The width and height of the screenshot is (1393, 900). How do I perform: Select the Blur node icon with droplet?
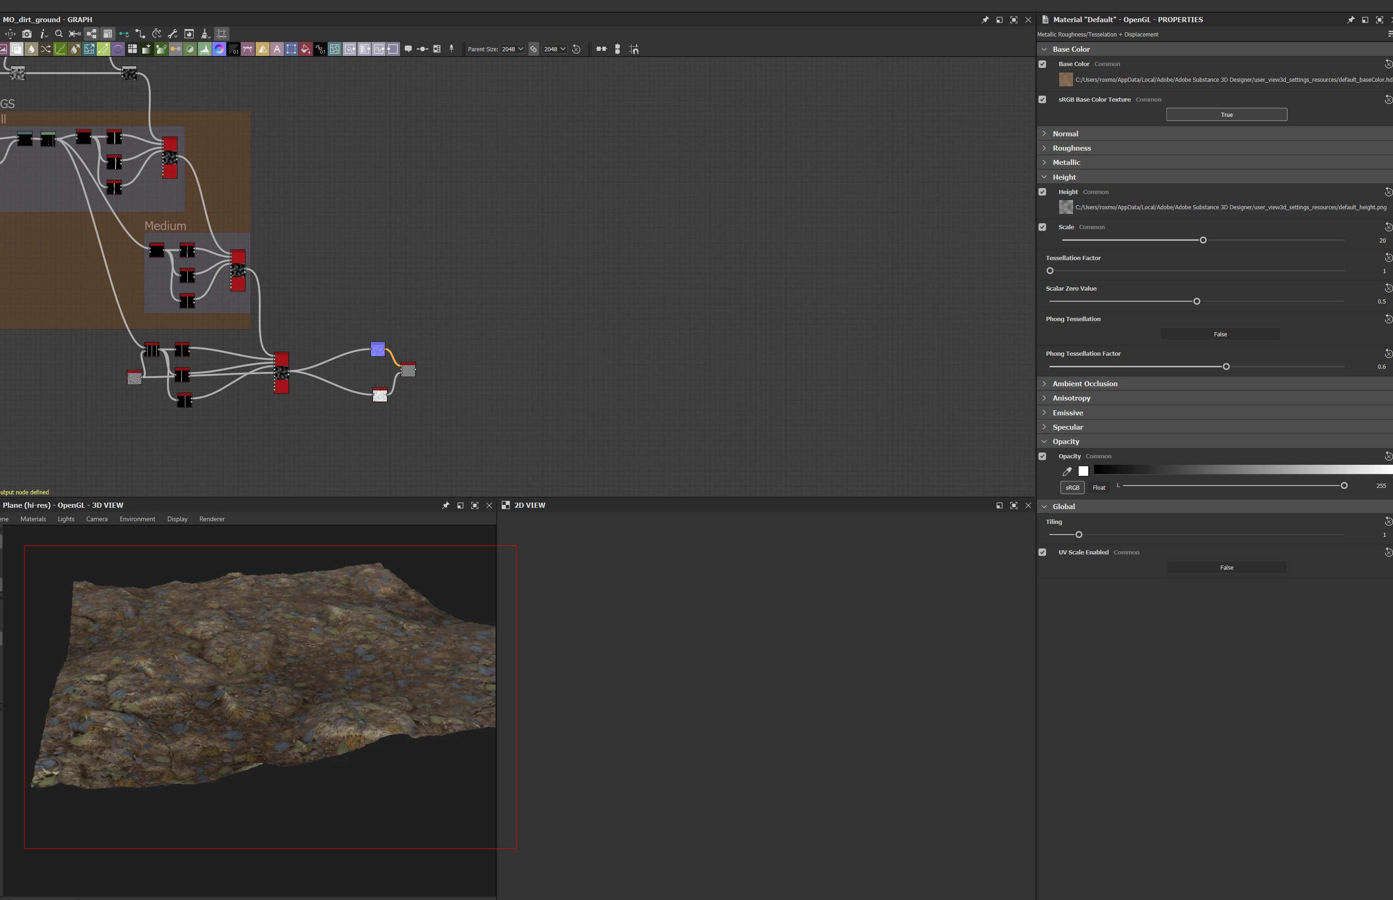(x=31, y=49)
